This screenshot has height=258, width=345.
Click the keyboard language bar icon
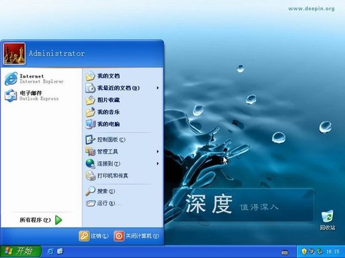point(285,252)
